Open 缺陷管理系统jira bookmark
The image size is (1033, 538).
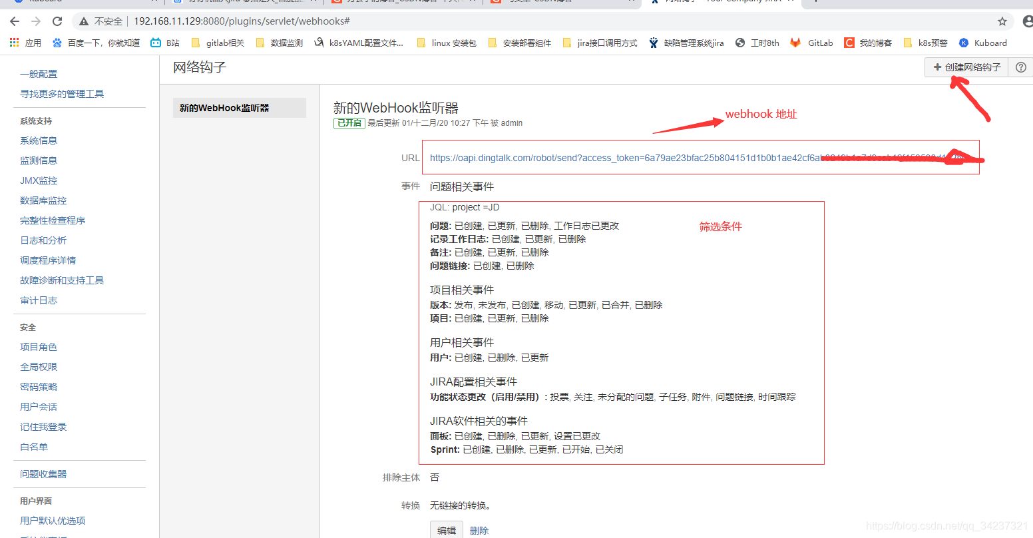[686, 43]
